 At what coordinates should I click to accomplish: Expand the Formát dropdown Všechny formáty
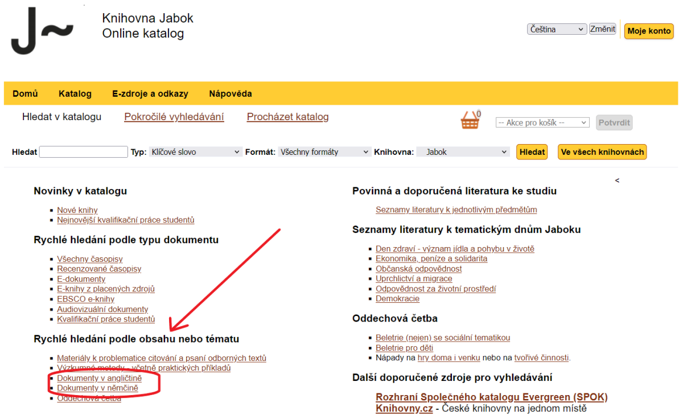[x=324, y=151]
